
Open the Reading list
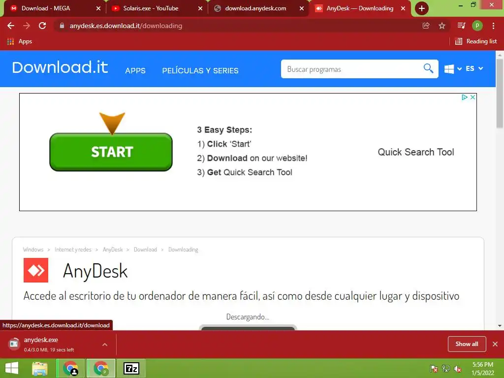(476, 41)
